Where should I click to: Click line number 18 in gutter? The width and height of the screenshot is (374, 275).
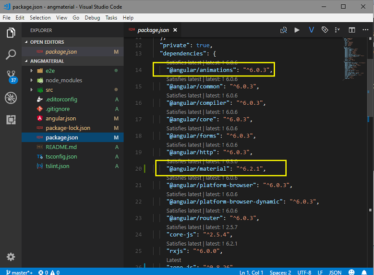[x=138, y=136]
